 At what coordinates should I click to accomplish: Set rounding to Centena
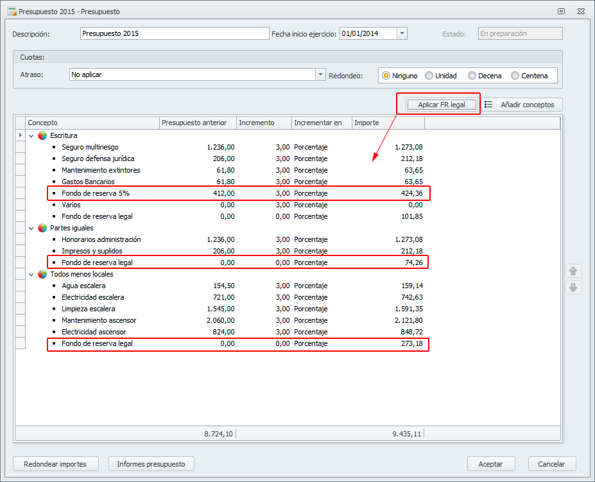point(515,76)
